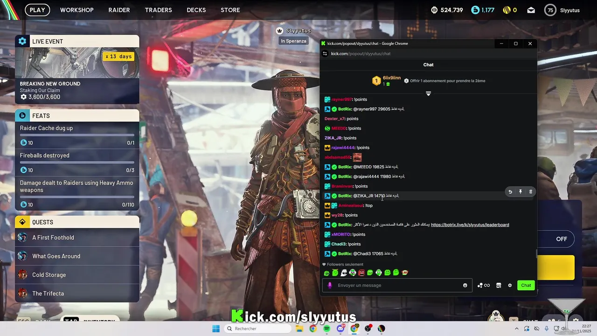
Task: Open the Slyyutus profile name in the top bar
Action: 570,10
